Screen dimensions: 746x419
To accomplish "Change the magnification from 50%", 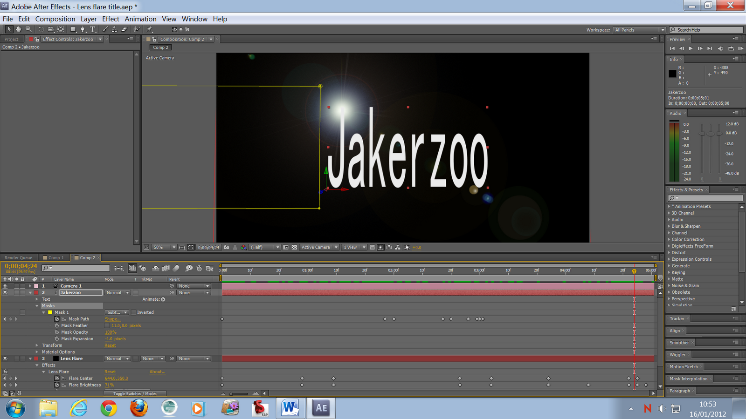I will (164, 247).
